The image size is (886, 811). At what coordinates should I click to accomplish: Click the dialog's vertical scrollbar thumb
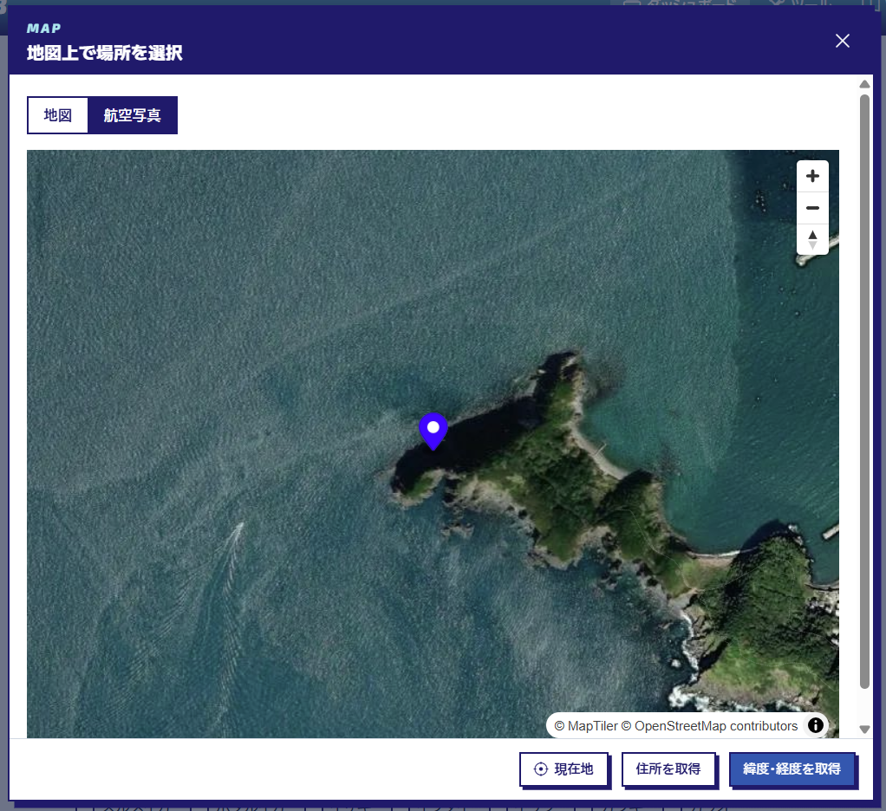click(864, 392)
